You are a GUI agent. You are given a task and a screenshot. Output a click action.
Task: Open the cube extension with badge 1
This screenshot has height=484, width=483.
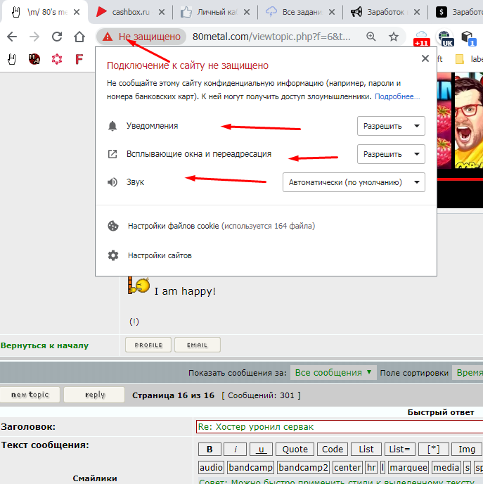(468, 38)
